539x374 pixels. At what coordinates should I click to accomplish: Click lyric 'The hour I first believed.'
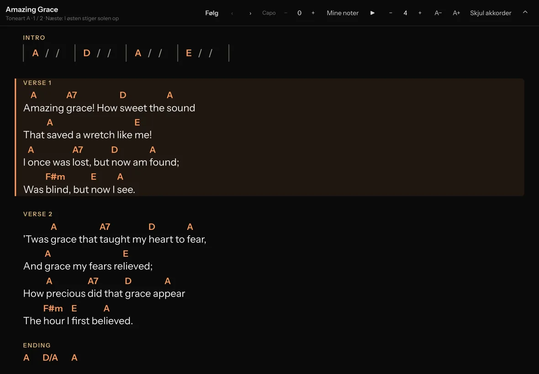pos(78,321)
